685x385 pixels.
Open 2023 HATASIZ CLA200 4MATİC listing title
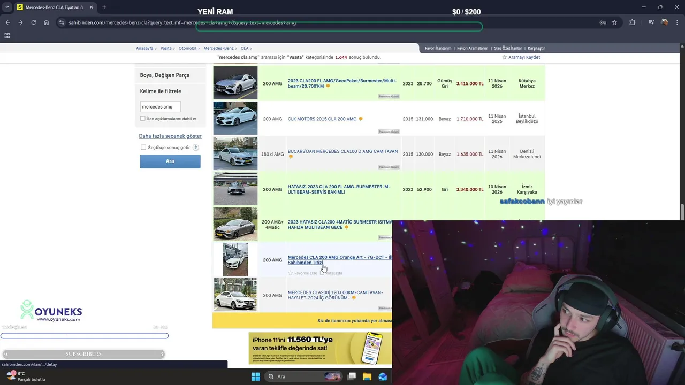pyautogui.click(x=340, y=225)
